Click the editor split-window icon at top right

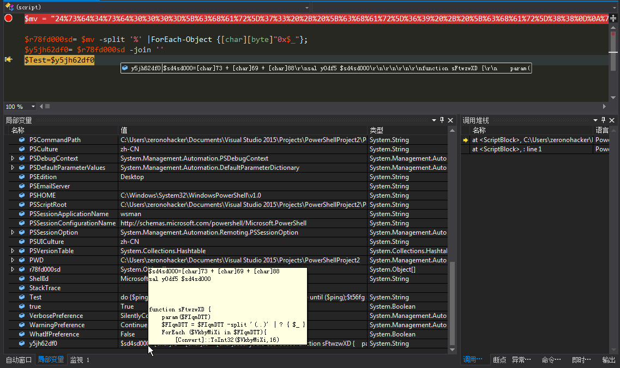tap(613, 18)
